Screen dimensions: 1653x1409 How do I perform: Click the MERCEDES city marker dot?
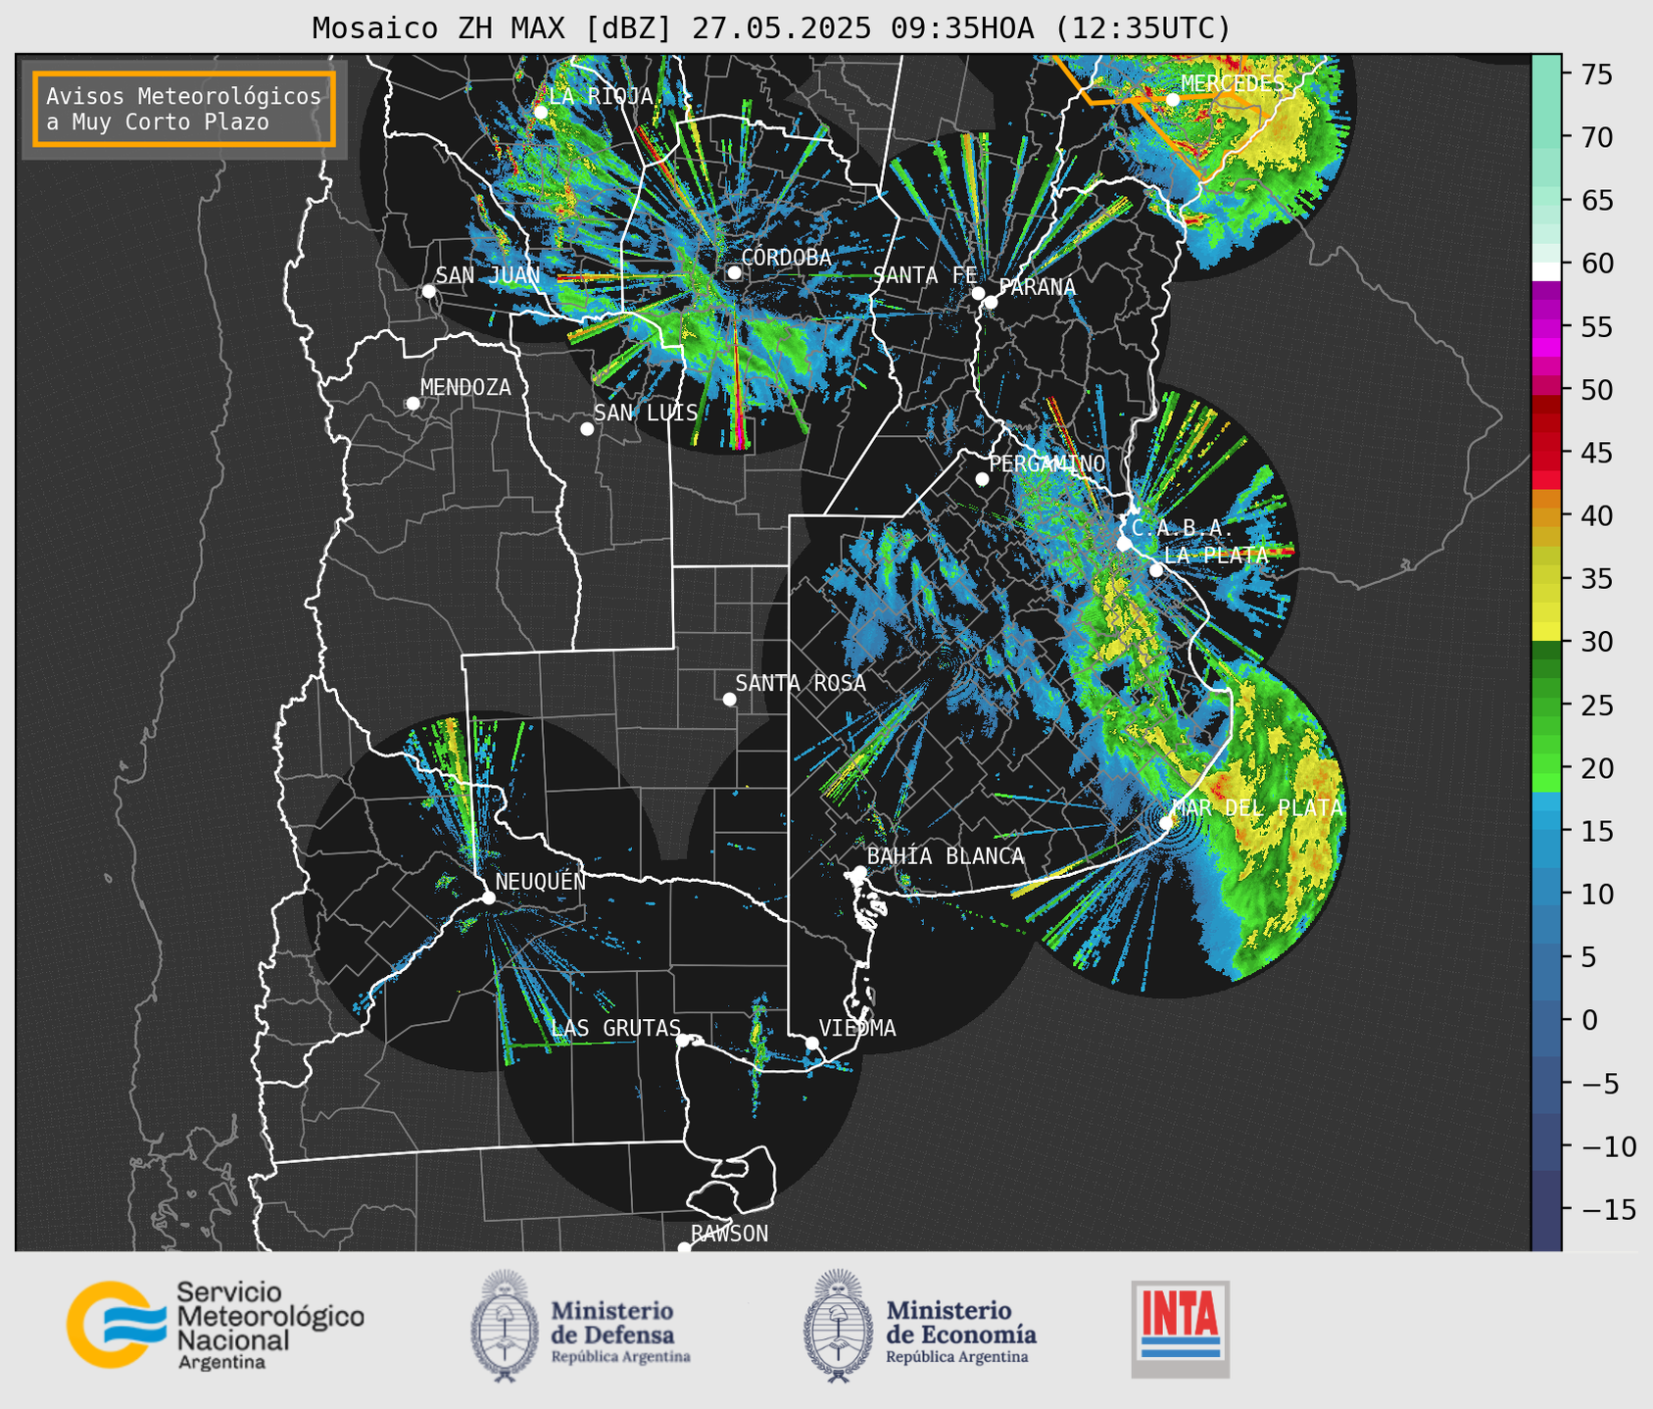click(1172, 100)
